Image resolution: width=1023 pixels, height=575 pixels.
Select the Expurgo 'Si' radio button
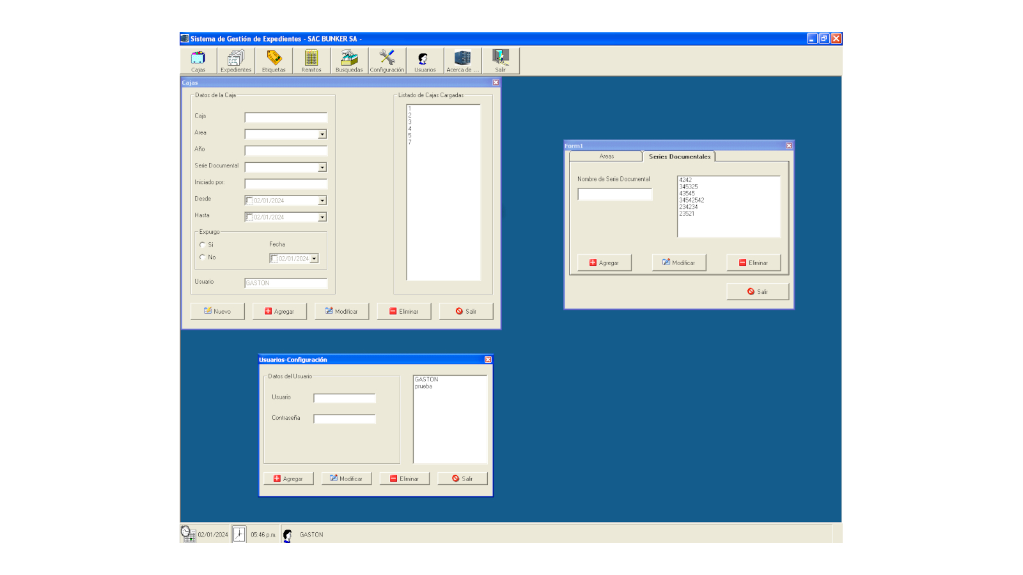[203, 245]
